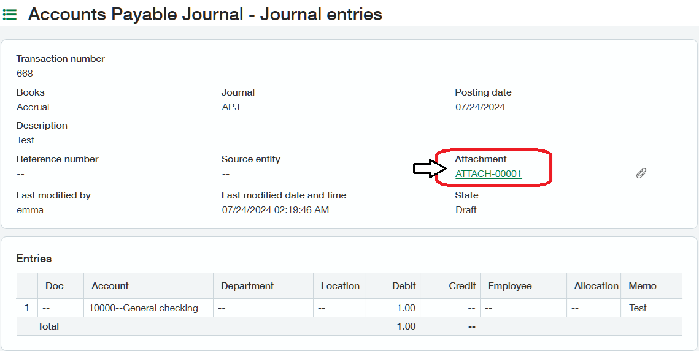
Task: Select the Credit column header
Action: click(x=462, y=286)
